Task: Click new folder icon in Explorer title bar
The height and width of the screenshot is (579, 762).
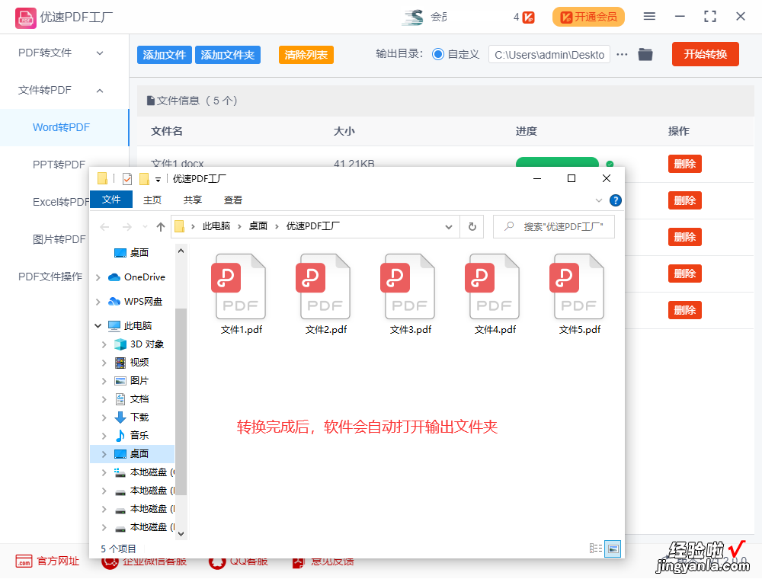Action: [144, 179]
